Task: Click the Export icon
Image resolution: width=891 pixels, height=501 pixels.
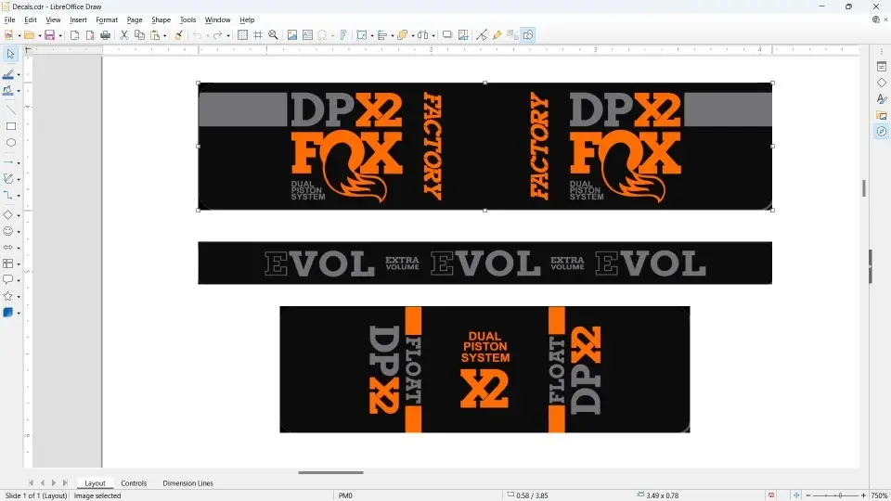Action: tap(74, 35)
